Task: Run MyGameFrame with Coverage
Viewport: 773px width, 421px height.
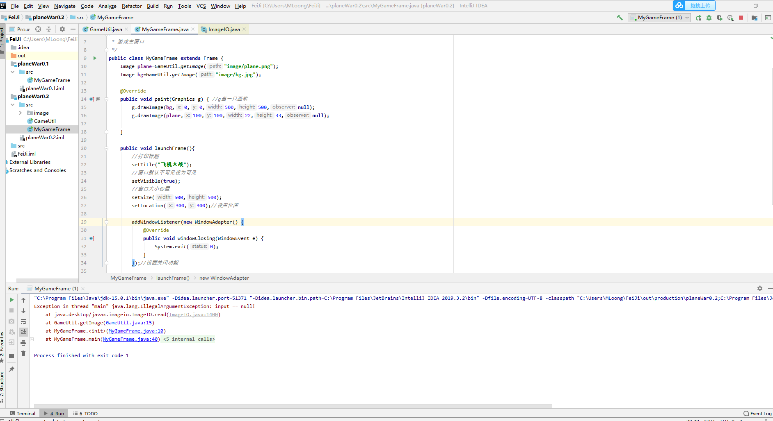Action: [x=720, y=18]
